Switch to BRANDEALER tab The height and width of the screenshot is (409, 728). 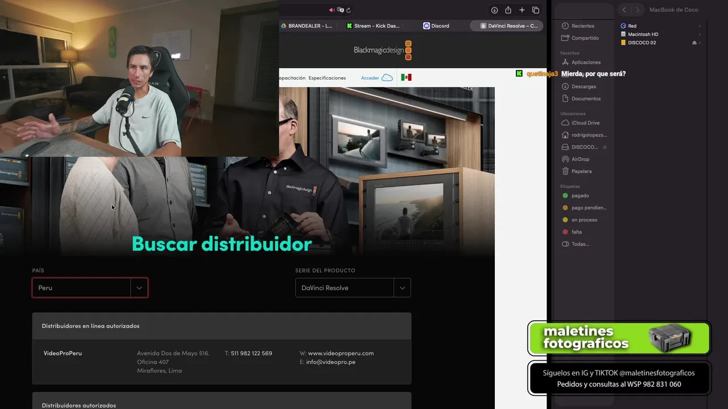pos(306,26)
